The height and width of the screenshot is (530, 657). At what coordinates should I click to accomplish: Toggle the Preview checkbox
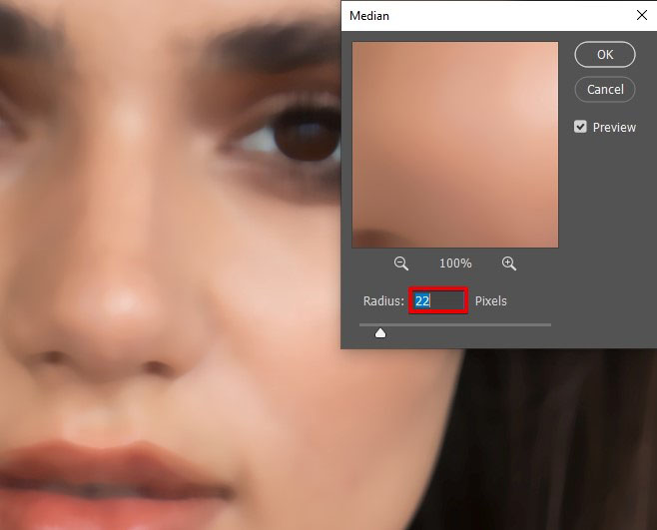(x=580, y=127)
